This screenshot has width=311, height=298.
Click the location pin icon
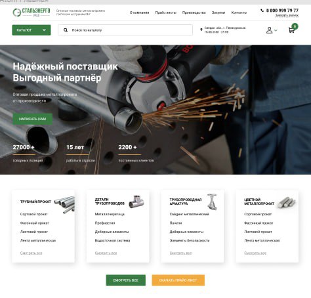(x=201, y=30)
